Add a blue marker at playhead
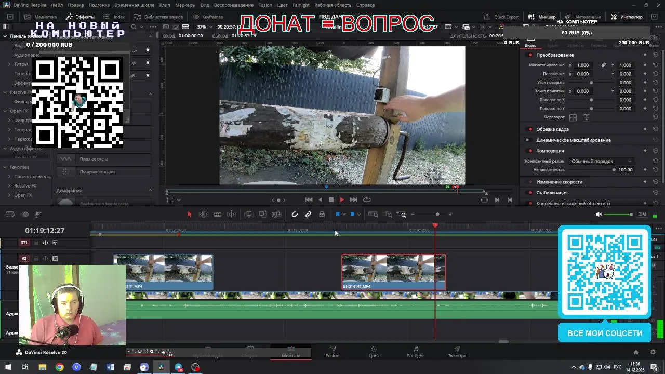Screen dimensions: 665x374 pos(352,215)
